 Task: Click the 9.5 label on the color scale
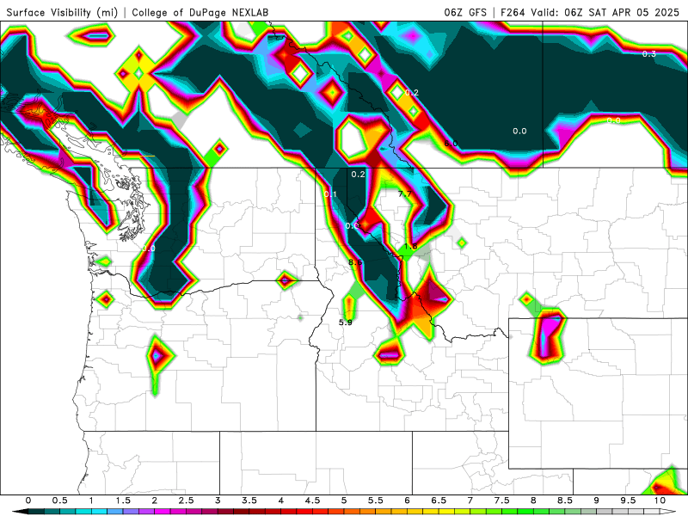(x=629, y=501)
